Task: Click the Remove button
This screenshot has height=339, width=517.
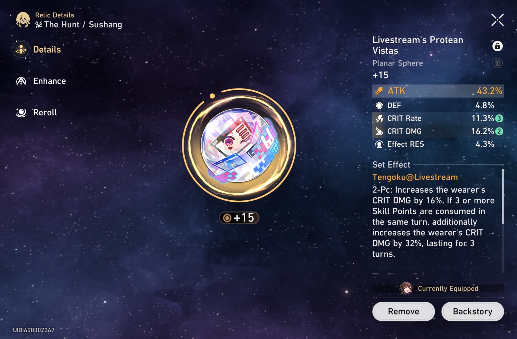Action: coord(403,311)
